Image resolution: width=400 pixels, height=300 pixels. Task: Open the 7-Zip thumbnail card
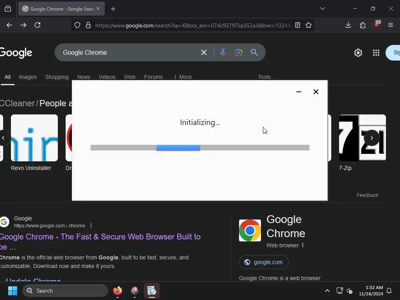tap(362, 138)
